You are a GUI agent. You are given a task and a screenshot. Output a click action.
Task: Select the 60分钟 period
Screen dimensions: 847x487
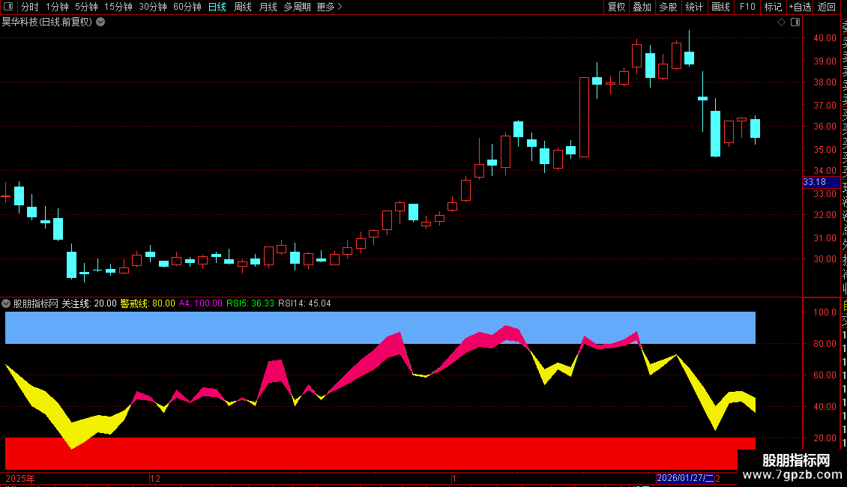tap(187, 7)
